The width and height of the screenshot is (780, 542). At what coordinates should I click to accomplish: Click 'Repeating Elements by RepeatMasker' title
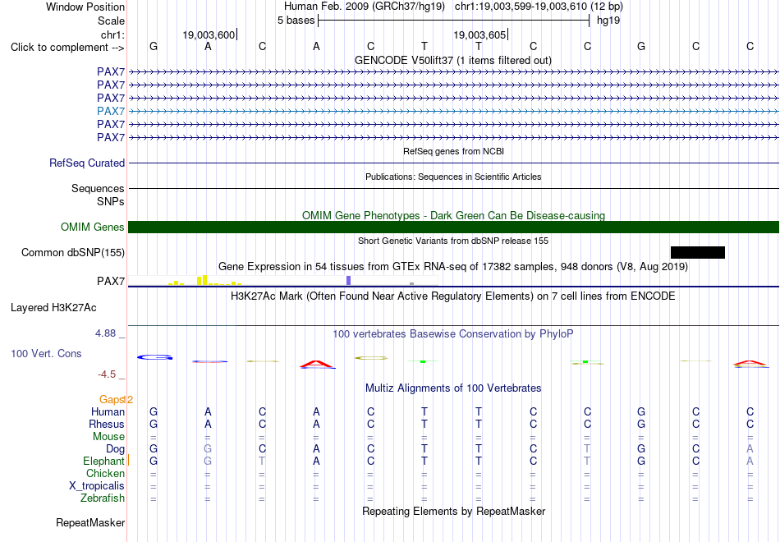pos(453,511)
